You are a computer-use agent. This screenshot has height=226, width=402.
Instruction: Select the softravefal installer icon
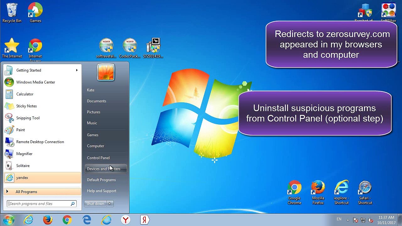106,48
